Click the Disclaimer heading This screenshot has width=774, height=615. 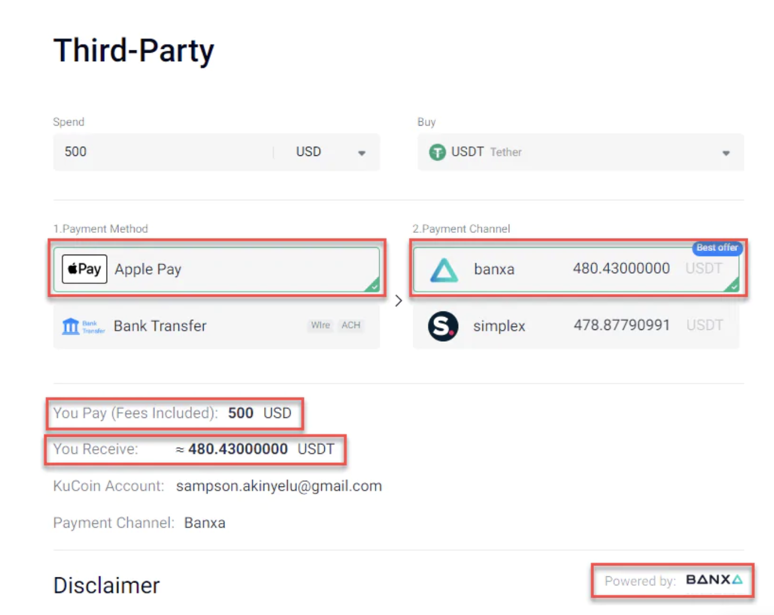pos(107,585)
